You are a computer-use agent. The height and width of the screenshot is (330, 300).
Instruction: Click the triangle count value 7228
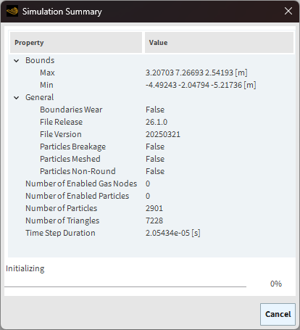click(x=154, y=220)
